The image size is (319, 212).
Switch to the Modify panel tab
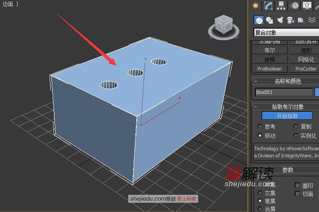pyautogui.click(x=269, y=5)
